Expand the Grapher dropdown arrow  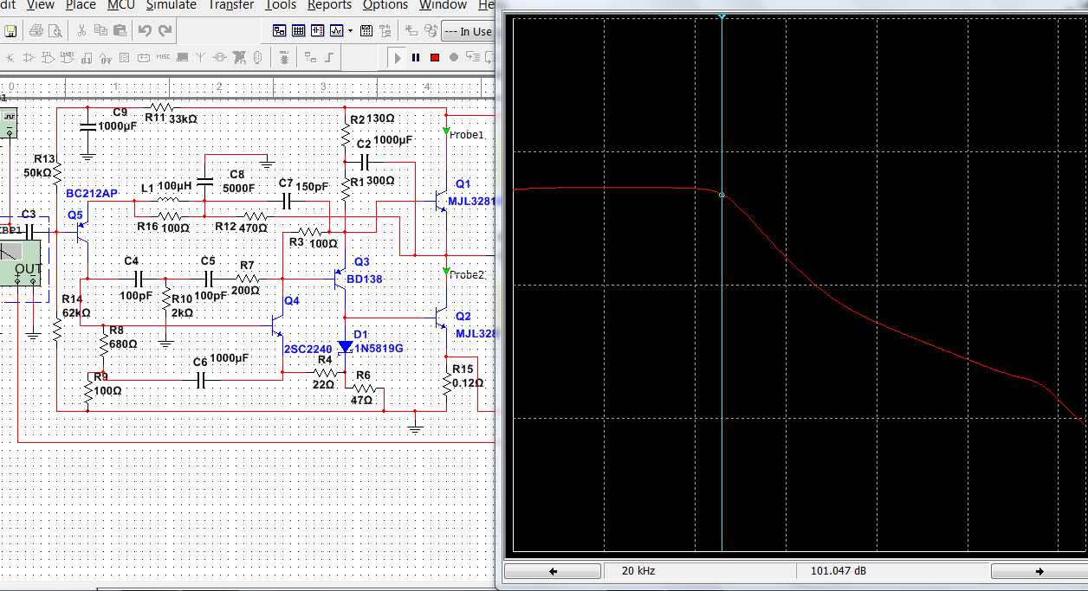(350, 31)
